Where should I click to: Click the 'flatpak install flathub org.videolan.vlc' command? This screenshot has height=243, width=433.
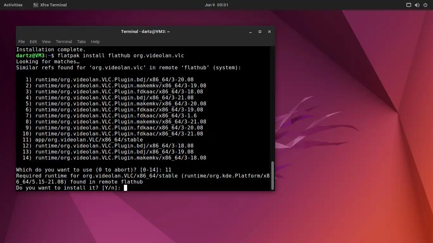(121, 56)
